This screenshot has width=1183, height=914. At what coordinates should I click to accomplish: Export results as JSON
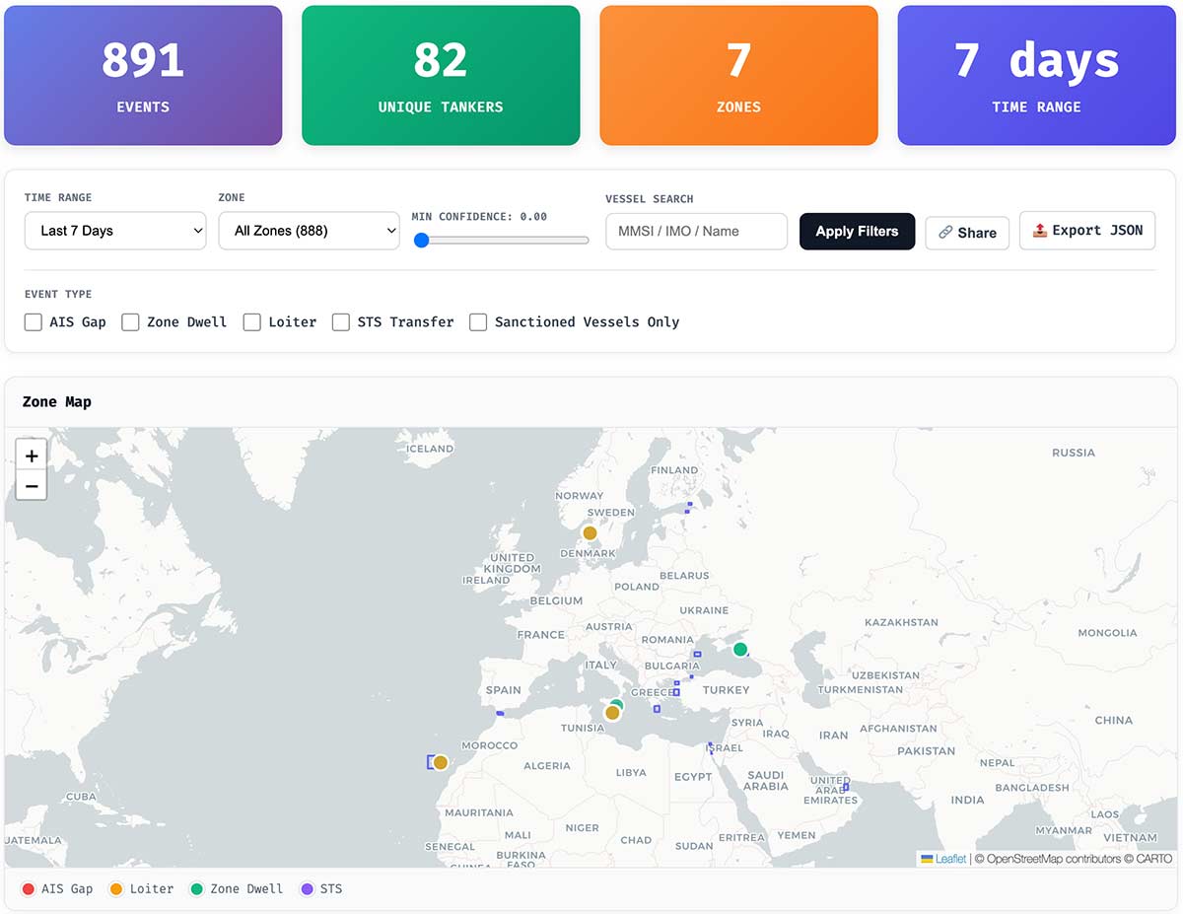1087,231
